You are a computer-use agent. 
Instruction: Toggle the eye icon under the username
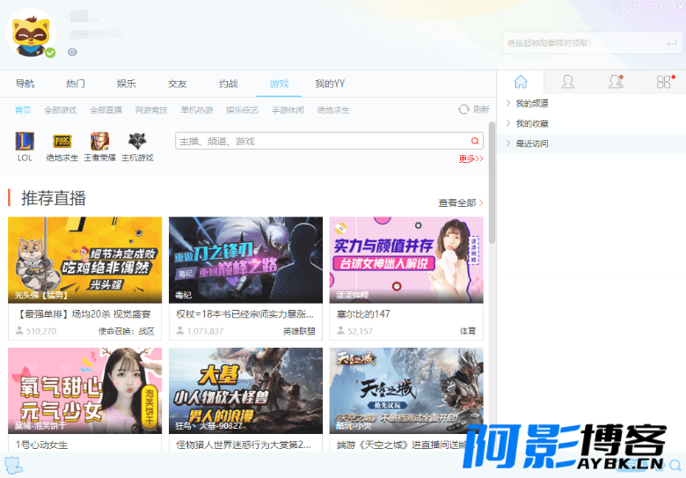click(72, 52)
